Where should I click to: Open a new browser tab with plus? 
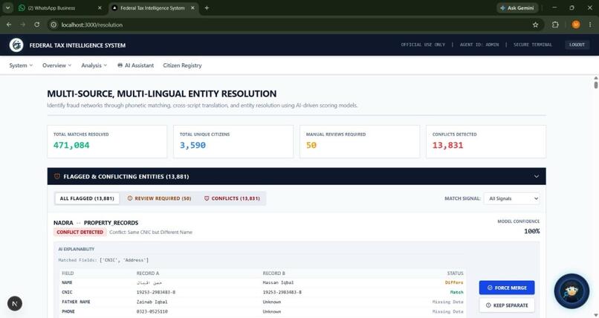(x=207, y=7)
